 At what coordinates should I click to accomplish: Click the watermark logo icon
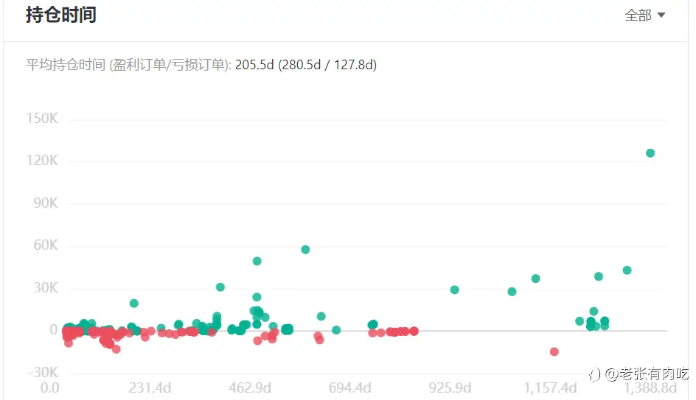point(595,375)
